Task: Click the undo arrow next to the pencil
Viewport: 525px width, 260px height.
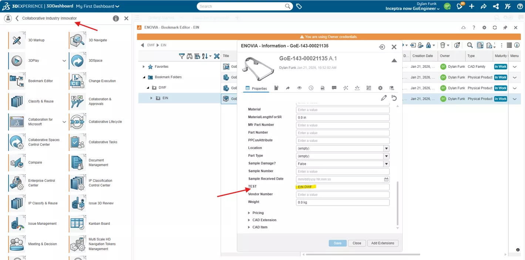Action: 394,98
